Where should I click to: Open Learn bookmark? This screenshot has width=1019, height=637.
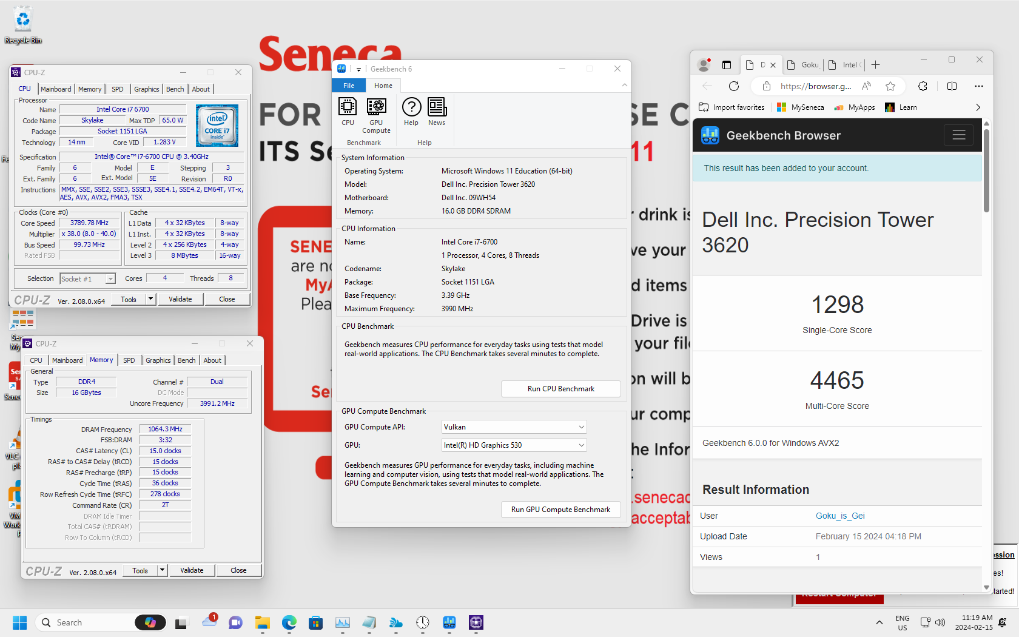901,107
